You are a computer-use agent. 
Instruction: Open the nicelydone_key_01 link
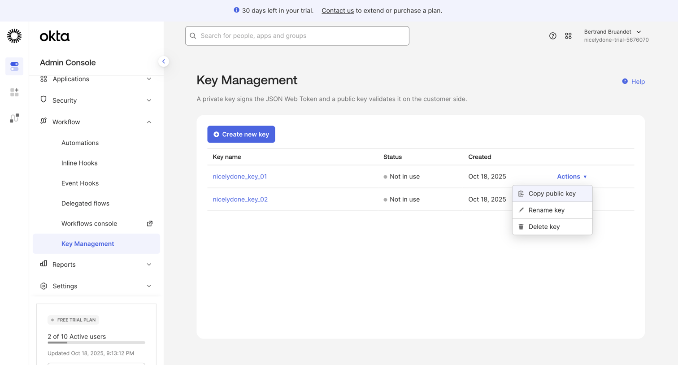click(x=239, y=177)
